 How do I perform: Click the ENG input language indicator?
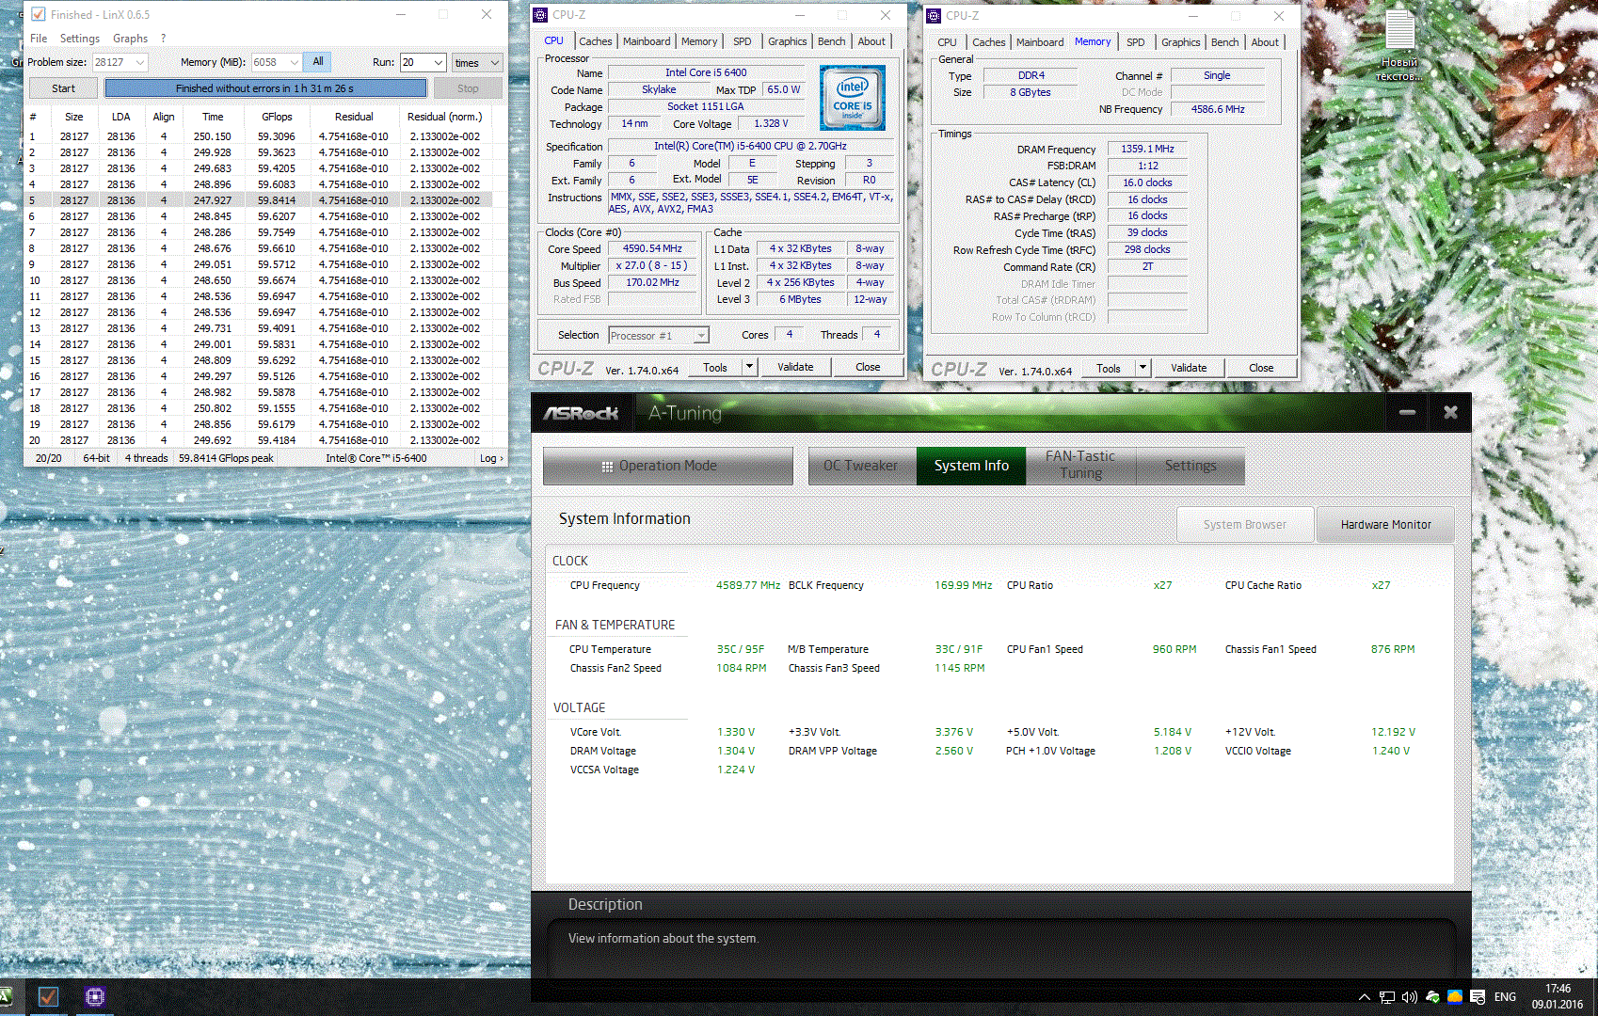pos(1505,997)
